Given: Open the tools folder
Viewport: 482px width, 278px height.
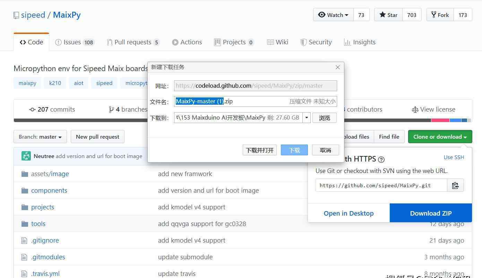Looking at the screenshot, I should (x=38, y=224).
